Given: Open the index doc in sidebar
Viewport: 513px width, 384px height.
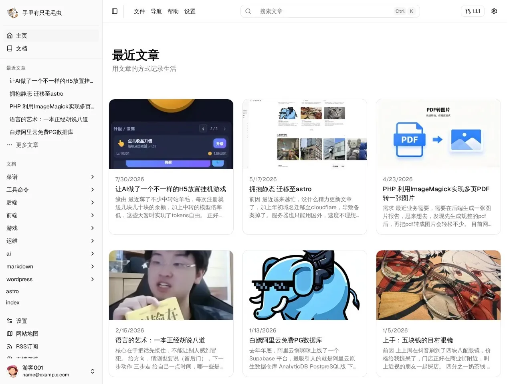Looking at the screenshot, I should (13, 302).
